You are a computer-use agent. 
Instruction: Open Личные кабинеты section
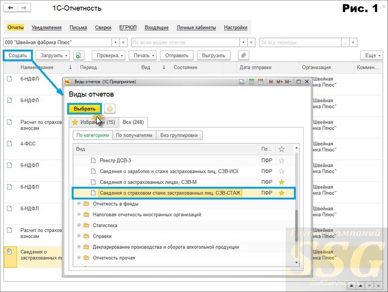[x=196, y=28]
